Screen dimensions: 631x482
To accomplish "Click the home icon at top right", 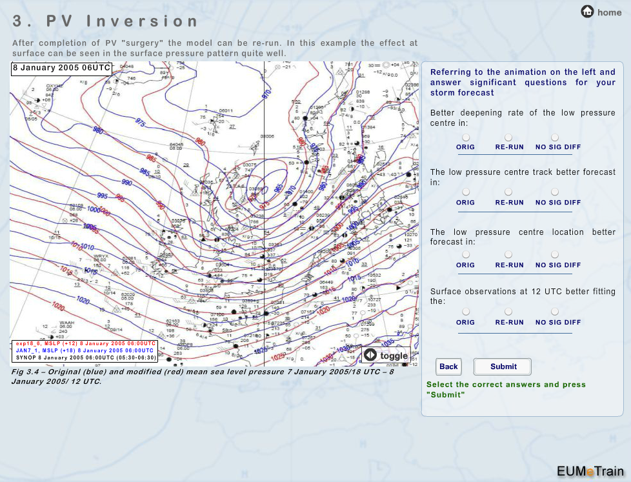I will [587, 11].
